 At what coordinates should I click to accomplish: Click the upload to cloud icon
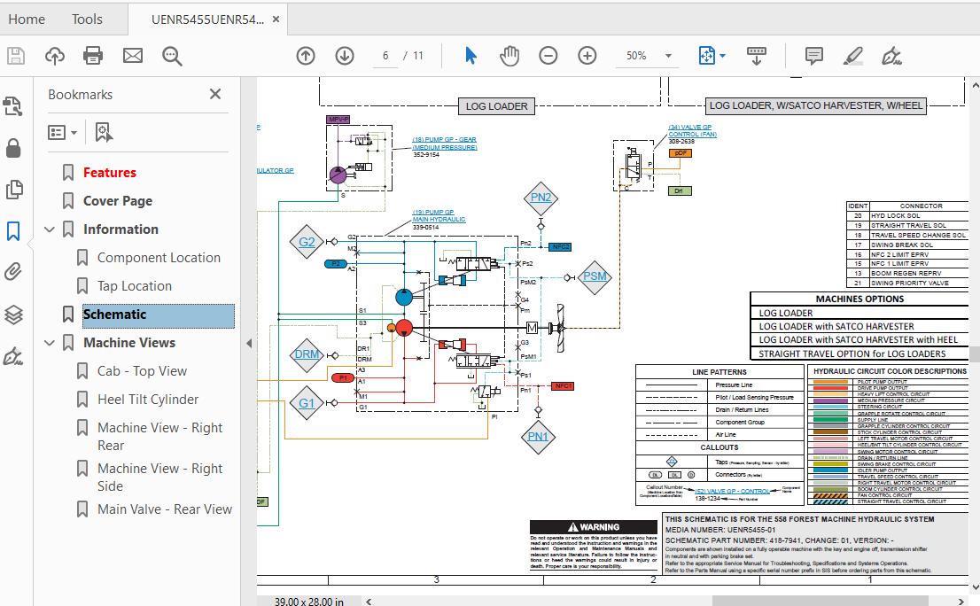point(55,56)
